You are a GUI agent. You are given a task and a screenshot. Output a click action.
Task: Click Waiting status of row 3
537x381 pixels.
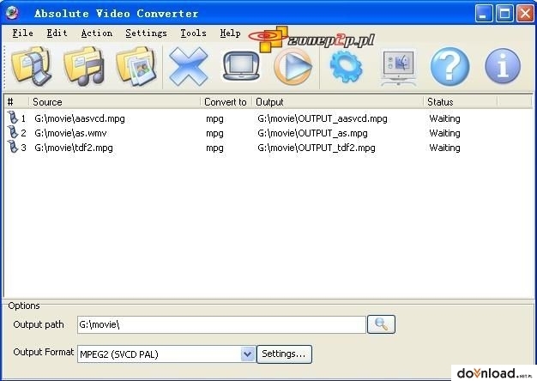click(x=444, y=148)
